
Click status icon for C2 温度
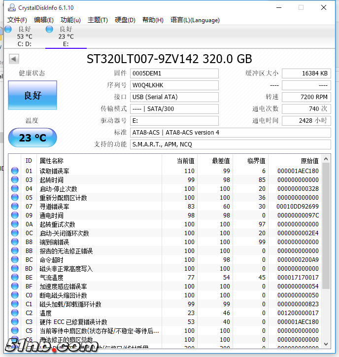click(x=15, y=313)
